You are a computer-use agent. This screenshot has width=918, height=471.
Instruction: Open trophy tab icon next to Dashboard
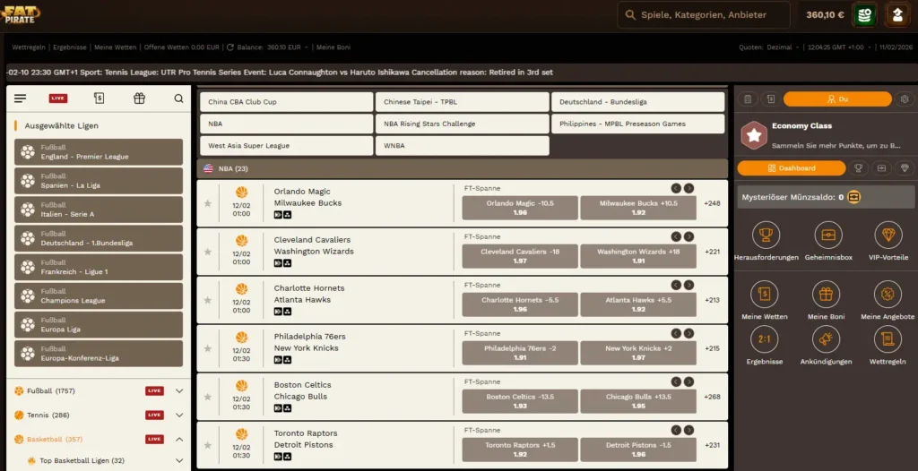858,168
